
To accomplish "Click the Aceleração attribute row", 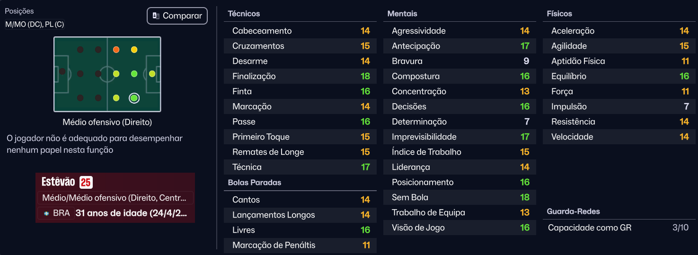I will [x=619, y=31].
